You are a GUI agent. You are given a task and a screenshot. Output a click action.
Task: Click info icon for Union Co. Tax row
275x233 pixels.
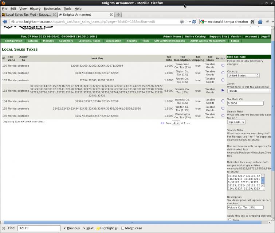point(223,80)
